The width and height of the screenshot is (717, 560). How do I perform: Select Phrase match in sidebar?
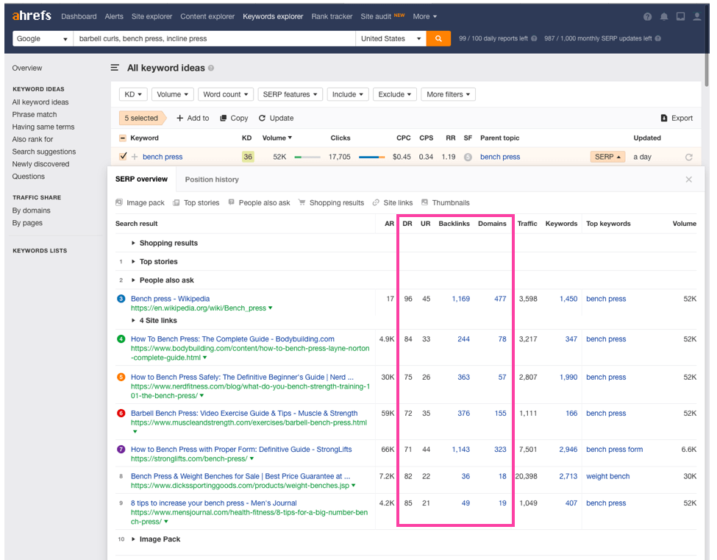point(35,114)
